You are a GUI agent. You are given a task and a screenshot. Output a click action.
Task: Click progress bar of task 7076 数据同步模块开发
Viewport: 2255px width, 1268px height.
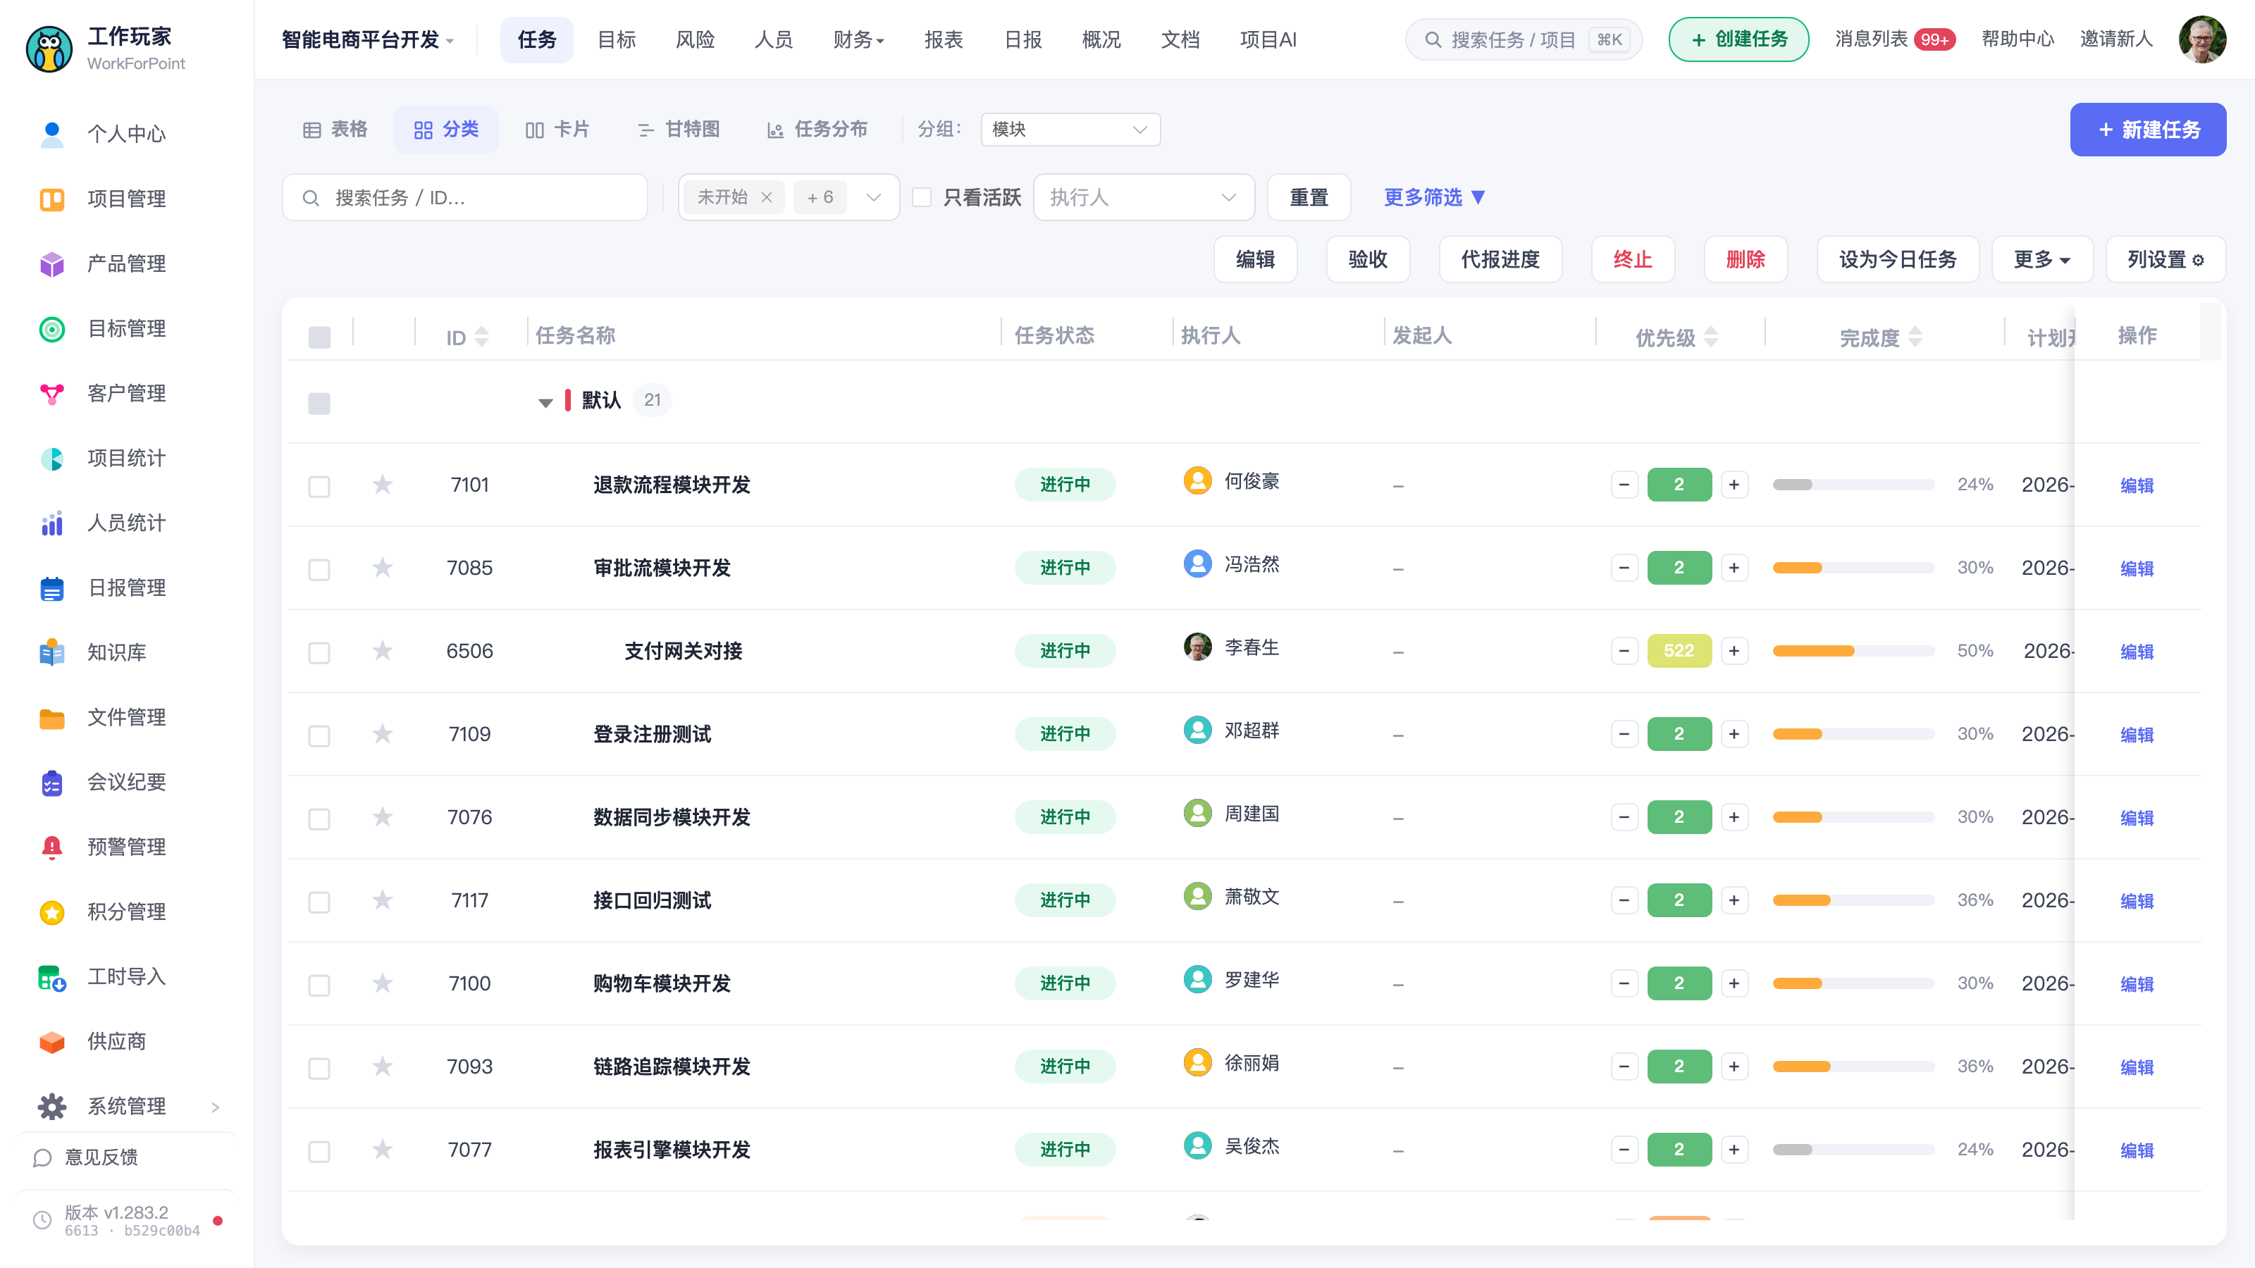coord(1853,816)
